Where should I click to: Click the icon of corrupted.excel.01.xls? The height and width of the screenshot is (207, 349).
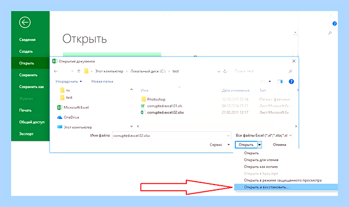pyautogui.click(x=143, y=106)
